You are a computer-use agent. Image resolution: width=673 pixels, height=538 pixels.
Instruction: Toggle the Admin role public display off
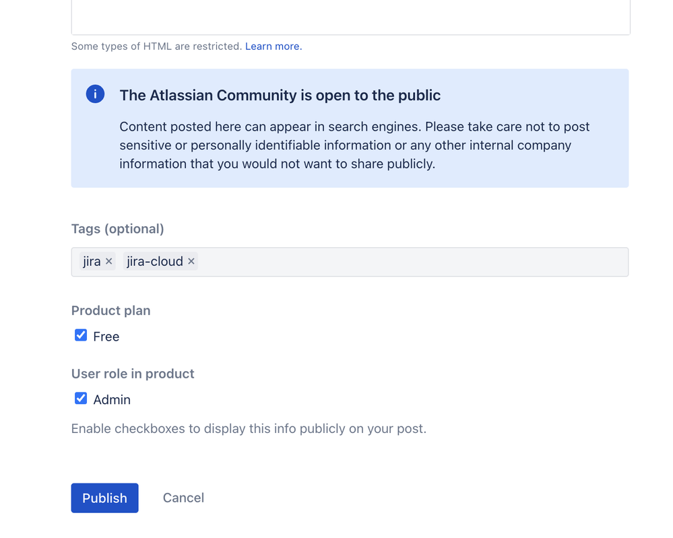(81, 398)
